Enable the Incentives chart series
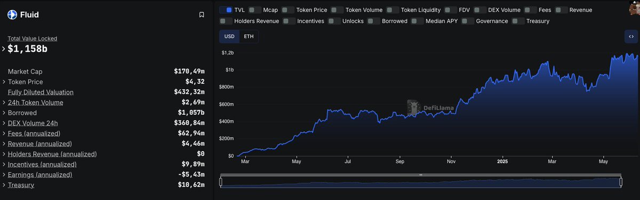The height and width of the screenshot is (200, 640). click(289, 21)
